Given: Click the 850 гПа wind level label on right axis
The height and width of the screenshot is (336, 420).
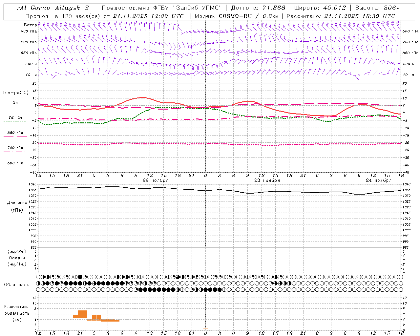Looking at the screenshot, I should [410, 53].
